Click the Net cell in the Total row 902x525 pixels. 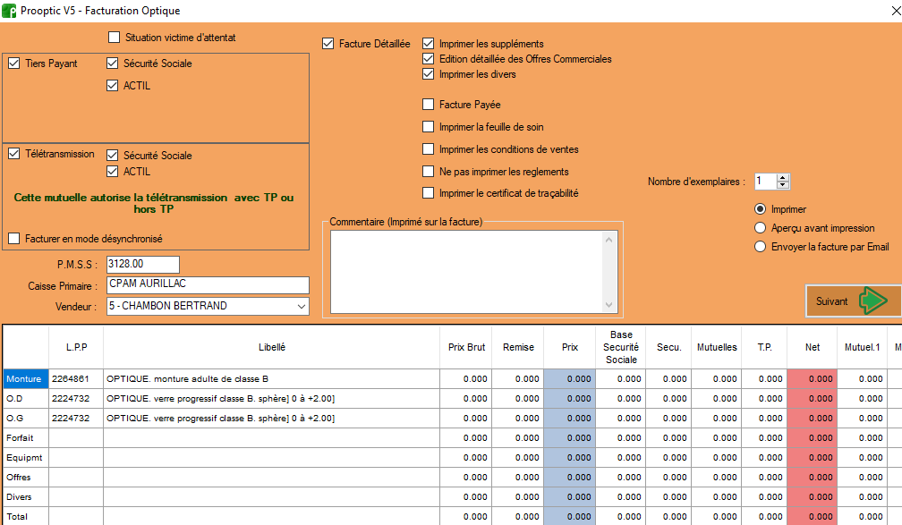pyautogui.click(x=813, y=516)
